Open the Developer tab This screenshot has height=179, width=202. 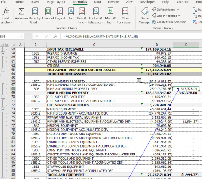click(147, 2)
